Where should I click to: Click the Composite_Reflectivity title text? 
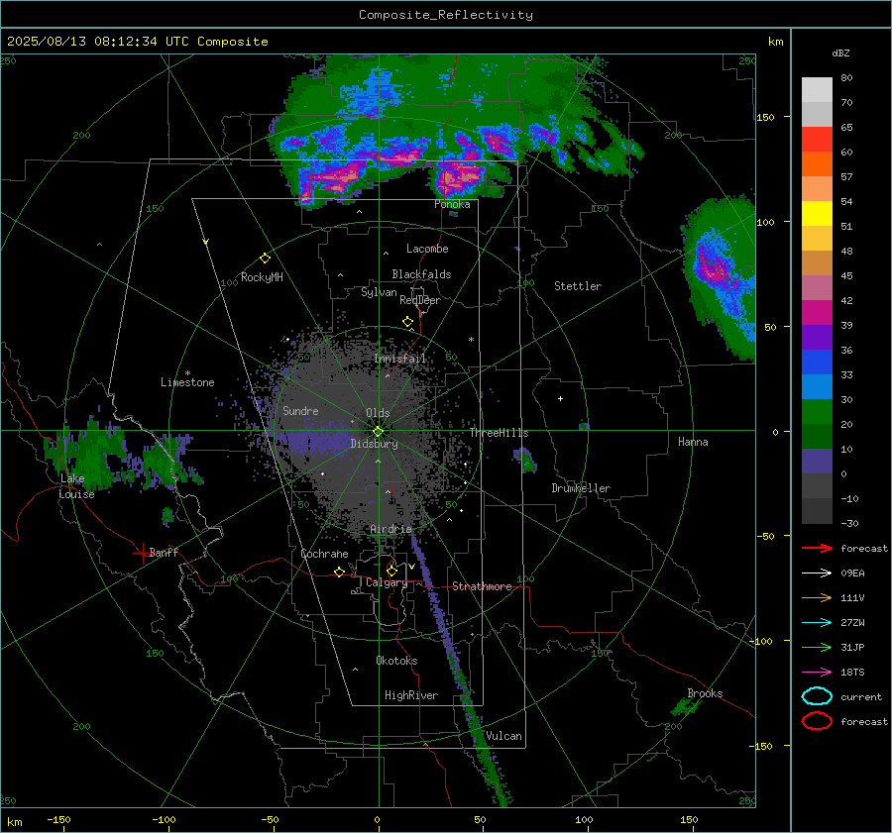445,15
